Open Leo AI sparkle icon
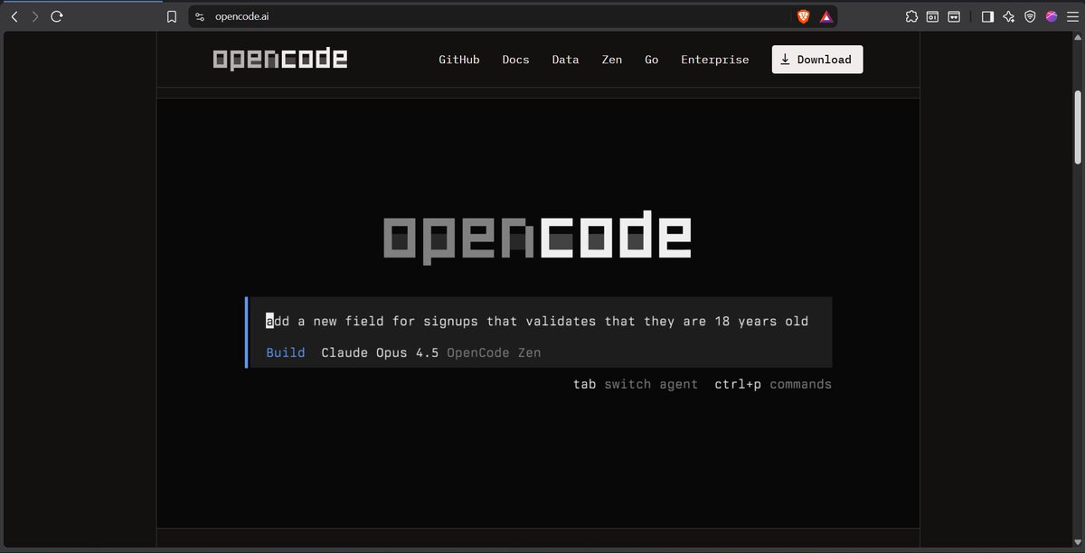The height and width of the screenshot is (553, 1085). coord(1009,16)
